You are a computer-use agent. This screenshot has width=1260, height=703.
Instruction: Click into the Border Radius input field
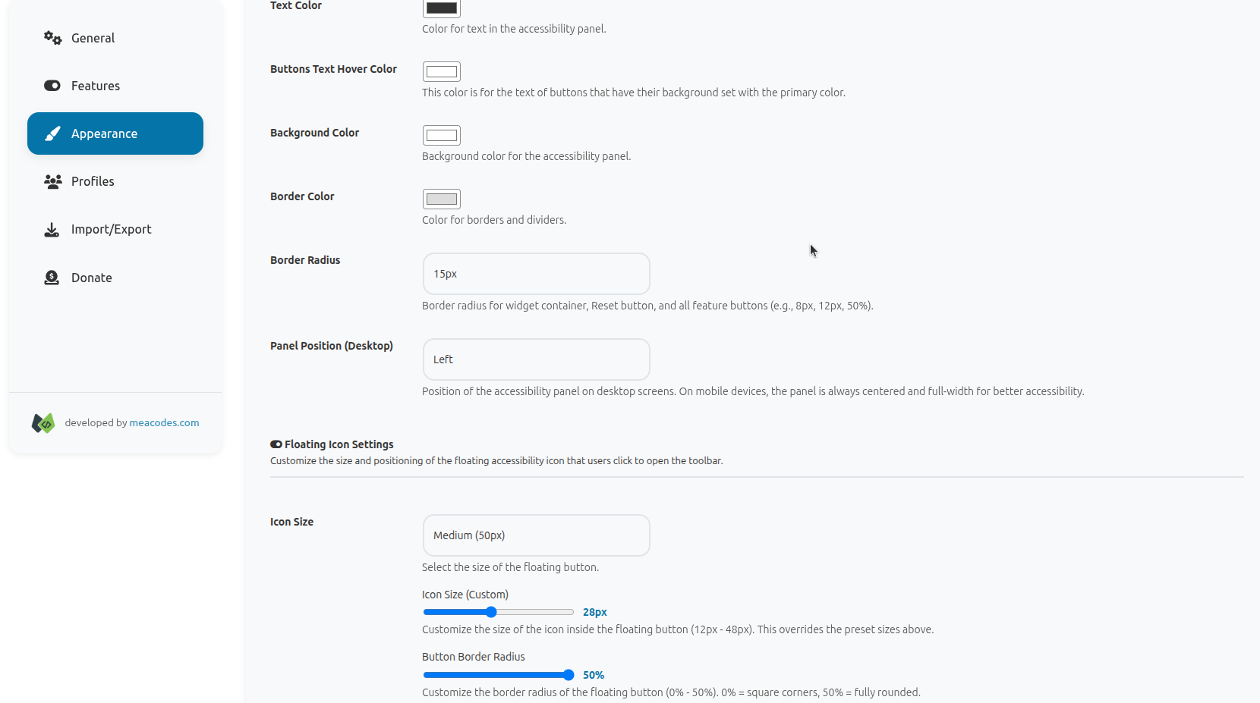(536, 274)
